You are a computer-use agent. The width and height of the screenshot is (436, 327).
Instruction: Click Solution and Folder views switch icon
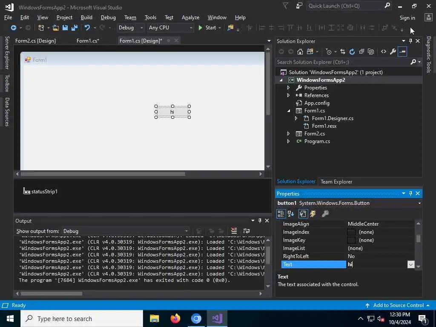pyautogui.click(x=310, y=52)
